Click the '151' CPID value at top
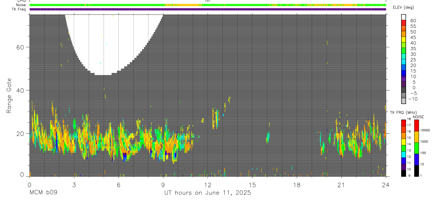434x200 pixels. [x=207, y=1]
